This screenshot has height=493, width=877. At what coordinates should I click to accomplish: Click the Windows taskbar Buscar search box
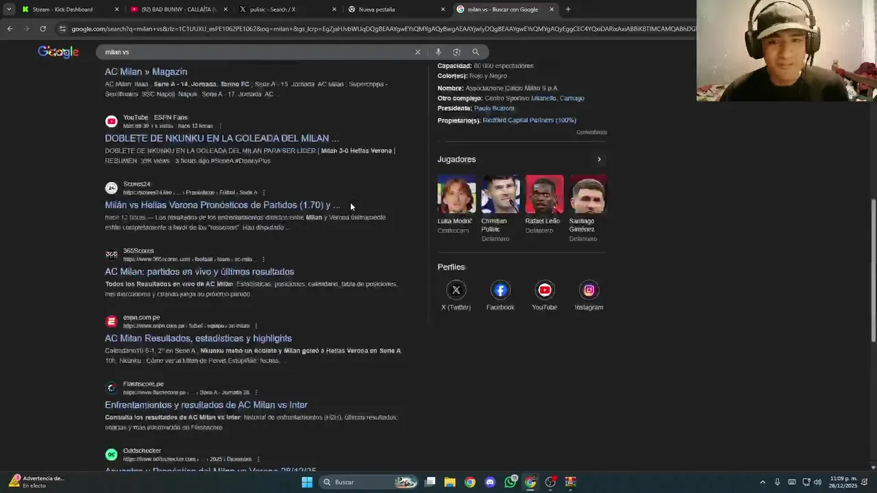(369, 482)
